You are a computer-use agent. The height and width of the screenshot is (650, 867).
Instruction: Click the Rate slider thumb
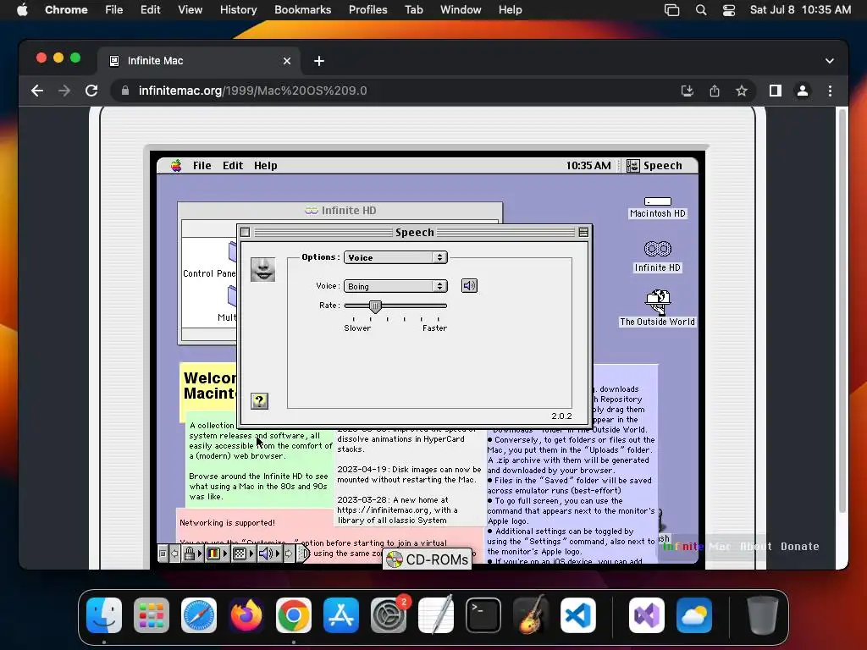point(375,306)
